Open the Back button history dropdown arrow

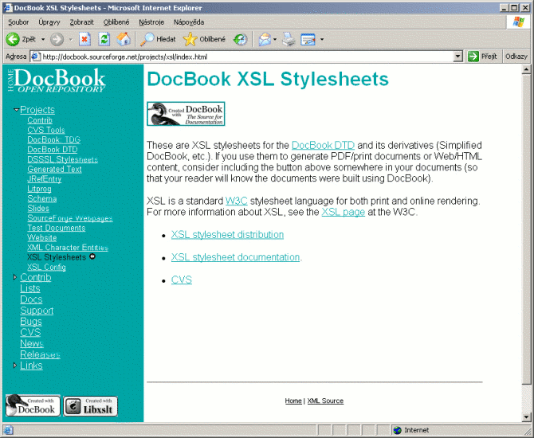point(43,40)
